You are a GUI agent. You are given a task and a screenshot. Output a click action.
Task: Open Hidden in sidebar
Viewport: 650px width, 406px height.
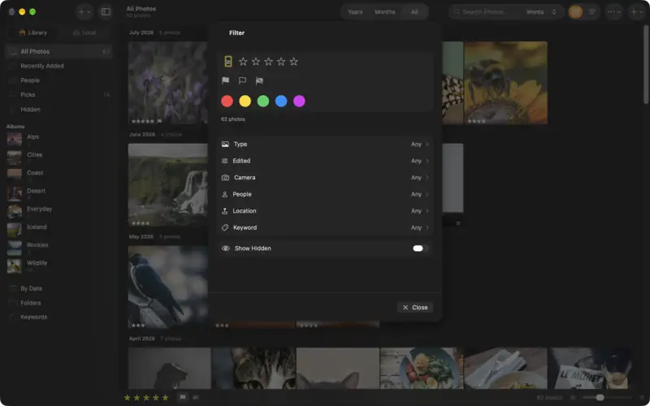(x=58, y=110)
